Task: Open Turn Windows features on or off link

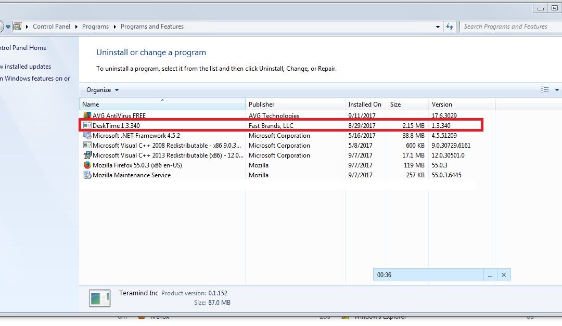Action: (35, 79)
